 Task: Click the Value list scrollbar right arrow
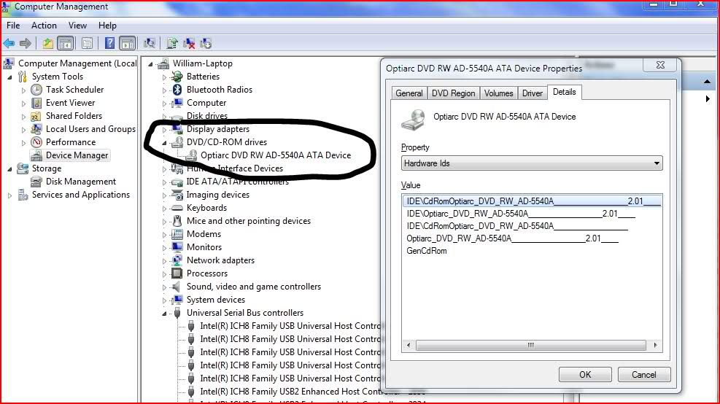[655, 345]
